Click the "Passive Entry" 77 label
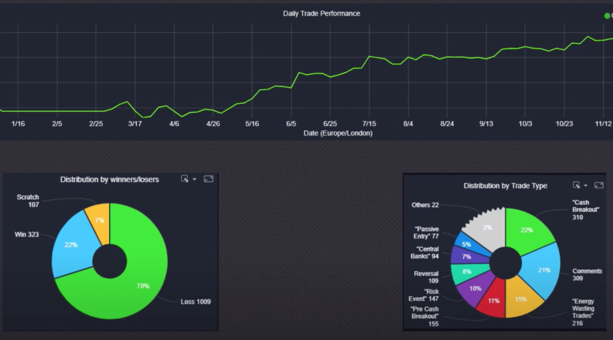 pos(426,233)
